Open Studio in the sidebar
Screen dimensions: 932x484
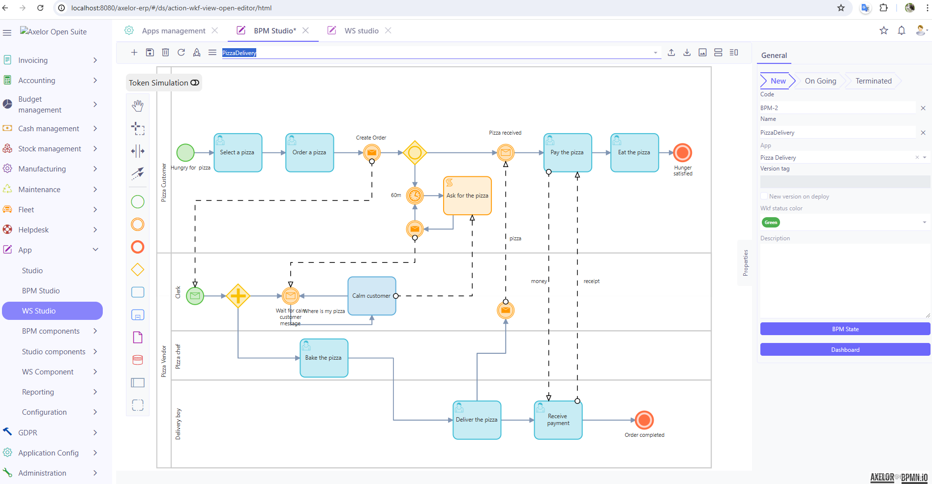pos(32,271)
